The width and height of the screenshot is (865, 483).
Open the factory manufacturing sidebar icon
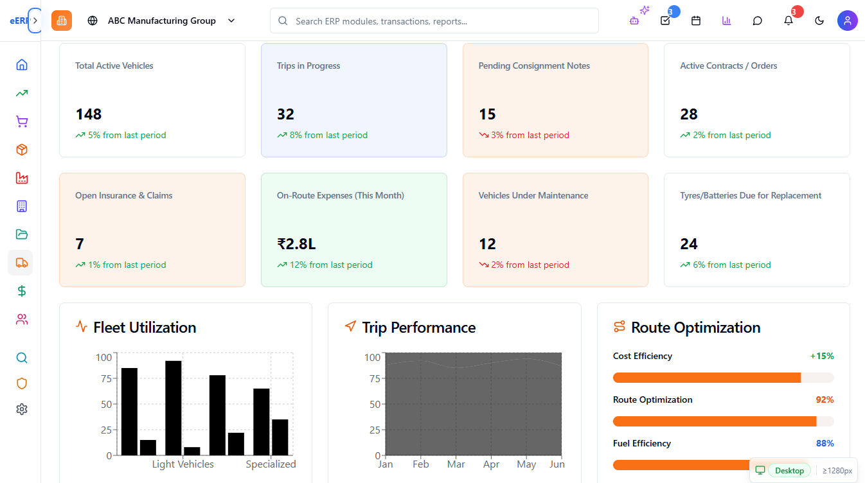click(x=22, y=178)
